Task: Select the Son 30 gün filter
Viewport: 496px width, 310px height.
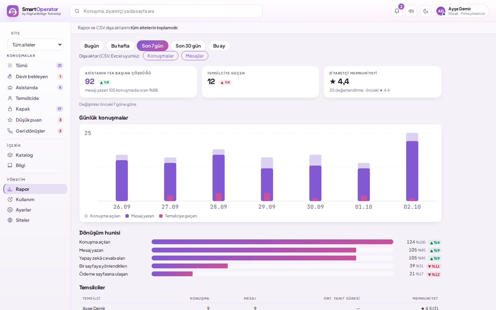Action: click(x=188, y=46)
